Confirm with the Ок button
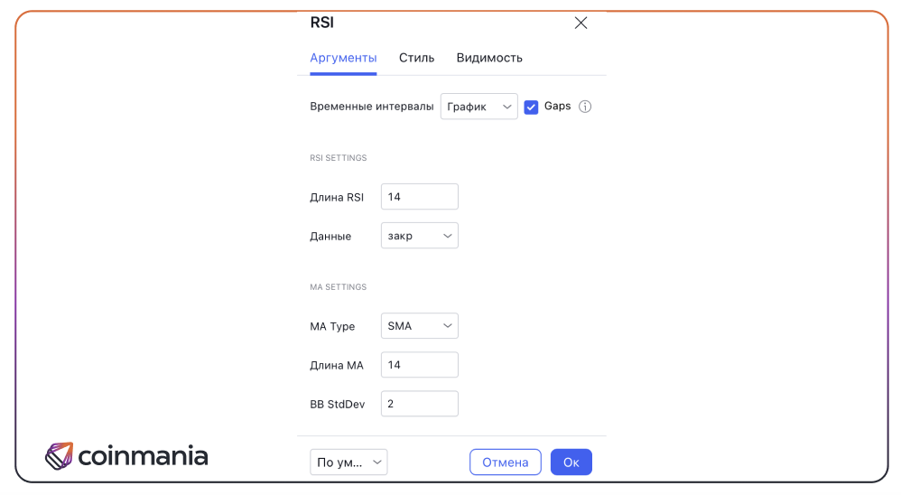 click(571, 462)
